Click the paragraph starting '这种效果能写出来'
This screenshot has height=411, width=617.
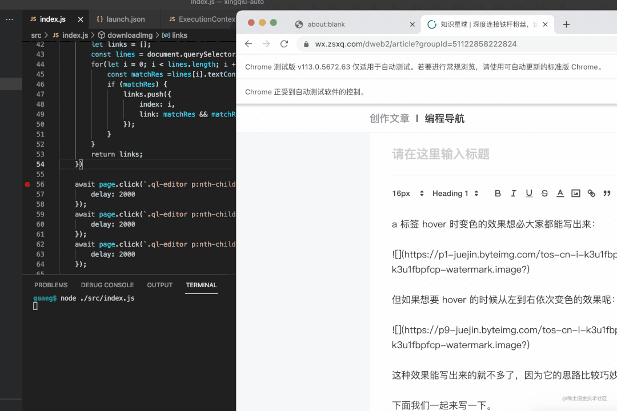coord(504,375)
